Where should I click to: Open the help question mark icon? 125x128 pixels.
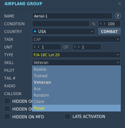118,16
